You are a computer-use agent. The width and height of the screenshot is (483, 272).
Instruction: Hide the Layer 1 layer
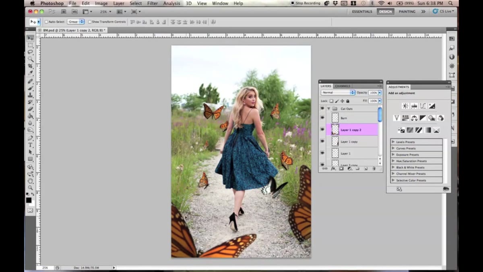coord(322,153)
